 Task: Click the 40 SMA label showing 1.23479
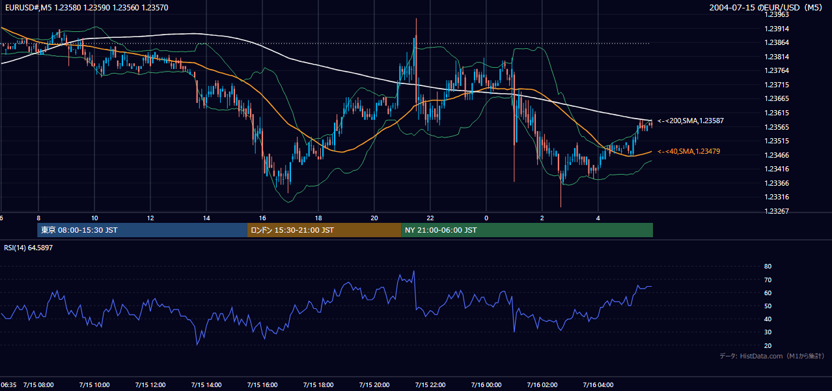click(x=689, y=151)
